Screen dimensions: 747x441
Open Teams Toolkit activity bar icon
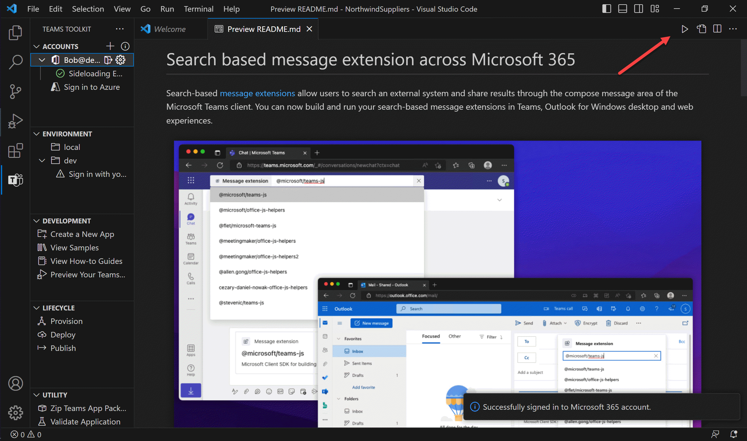coord(15,180)
